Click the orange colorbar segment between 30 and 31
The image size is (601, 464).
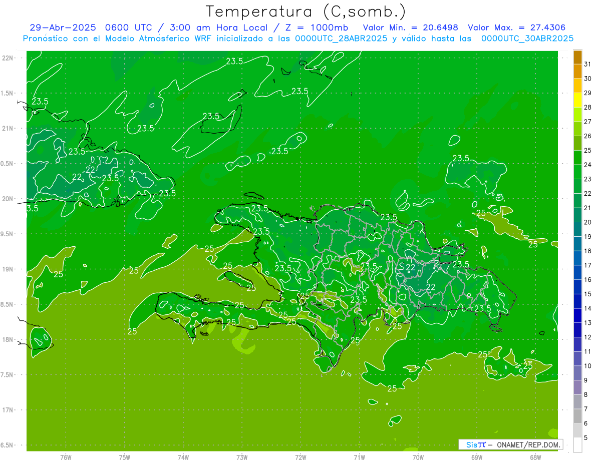tap(577, 71)
